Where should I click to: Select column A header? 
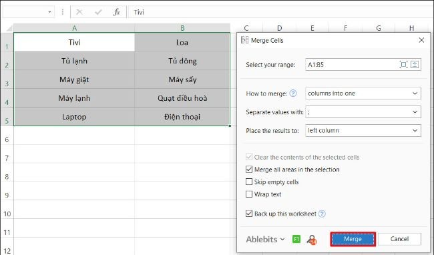[x=74, y=28]
